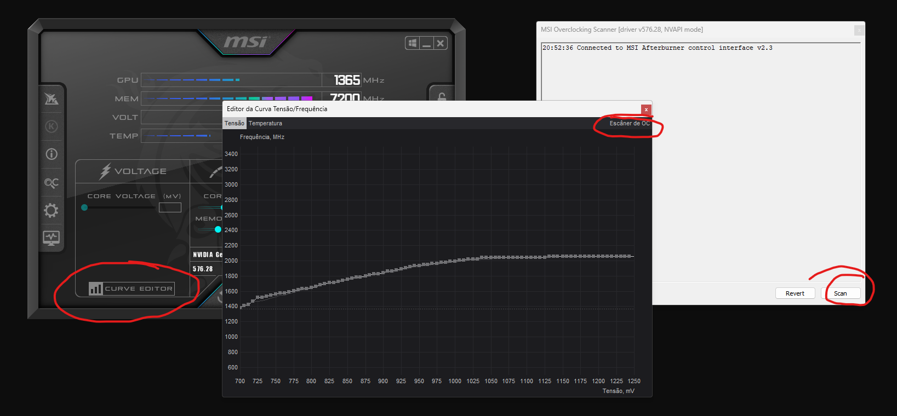
Task: Click the 'Connected to MSI Afterburner' log line
Action: [658, 48]
